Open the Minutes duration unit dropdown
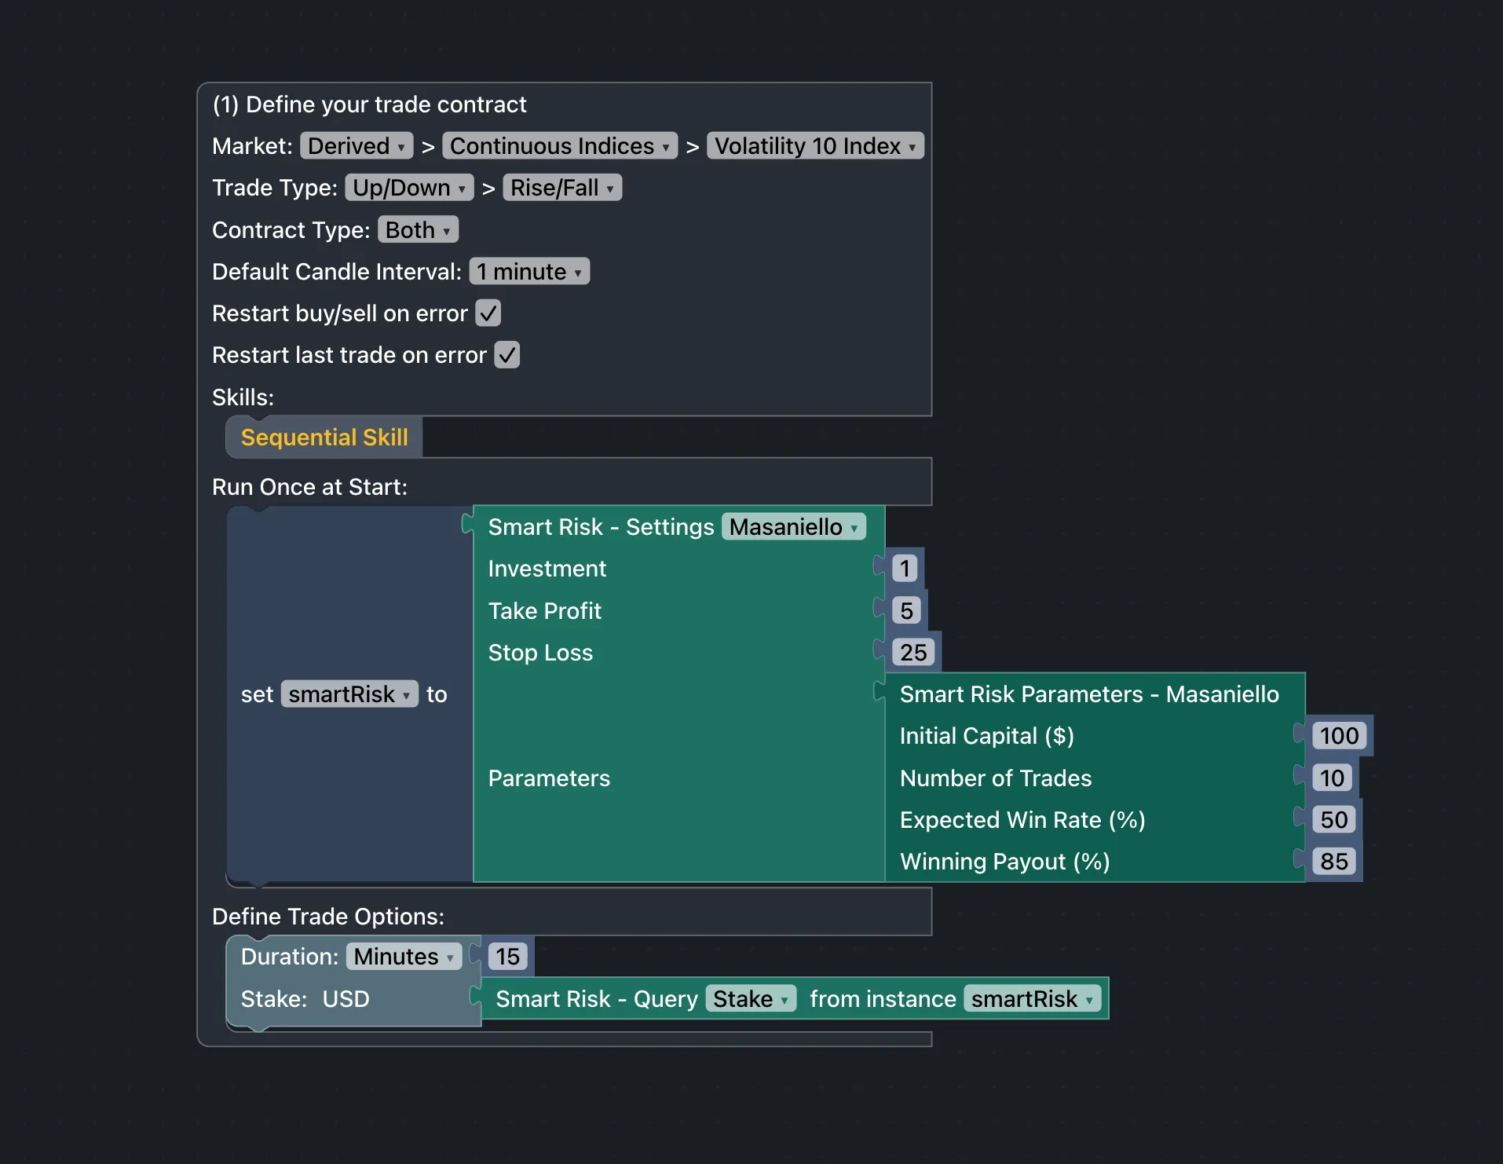The width and height of the screenshot is (1503, 1164). click(404, 957)
